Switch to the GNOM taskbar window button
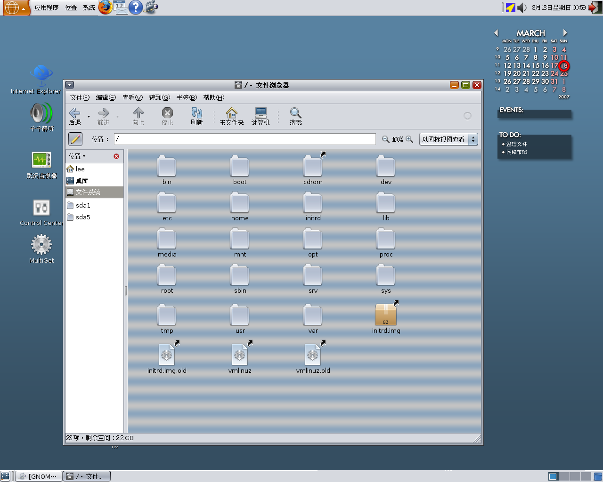The width and height of the screenshot is (603, 482). (x=39, y=476)
